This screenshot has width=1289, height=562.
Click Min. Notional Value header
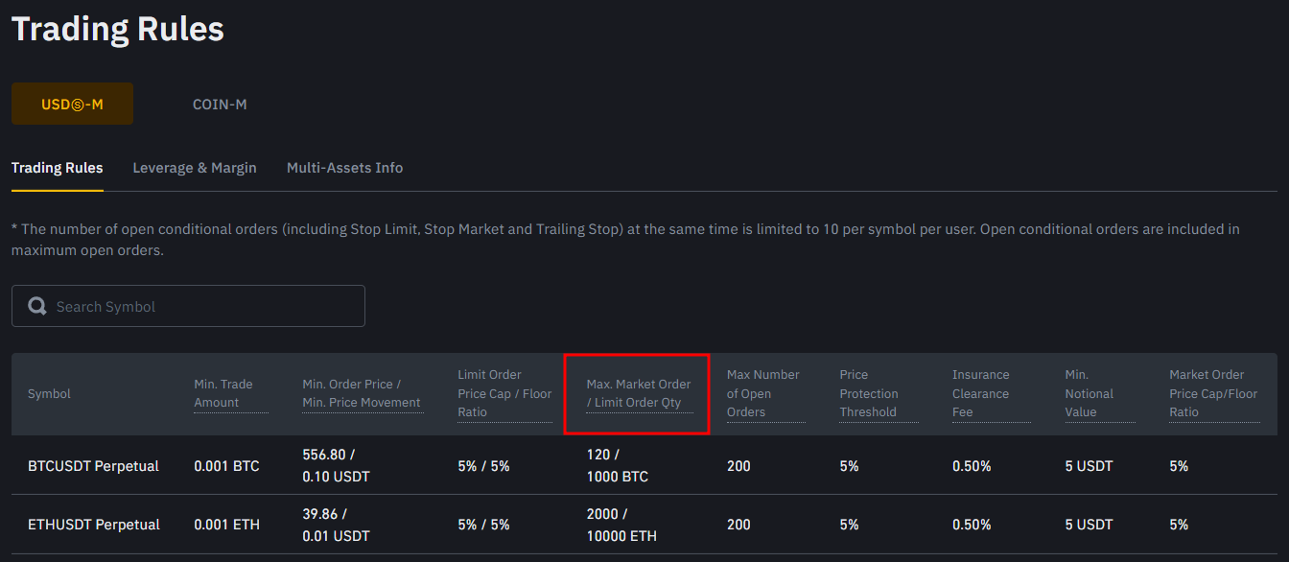[x=1089, y=393]
